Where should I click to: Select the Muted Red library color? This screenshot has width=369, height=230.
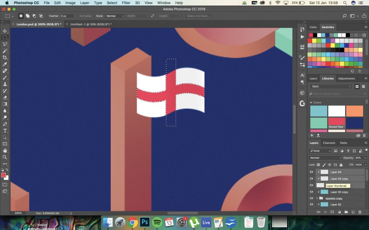coord(337,123)
